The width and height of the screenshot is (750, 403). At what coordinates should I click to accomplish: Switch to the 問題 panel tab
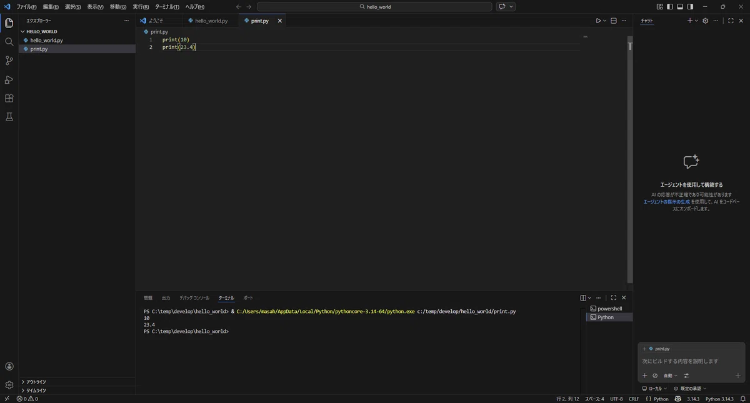click(148, 298)
